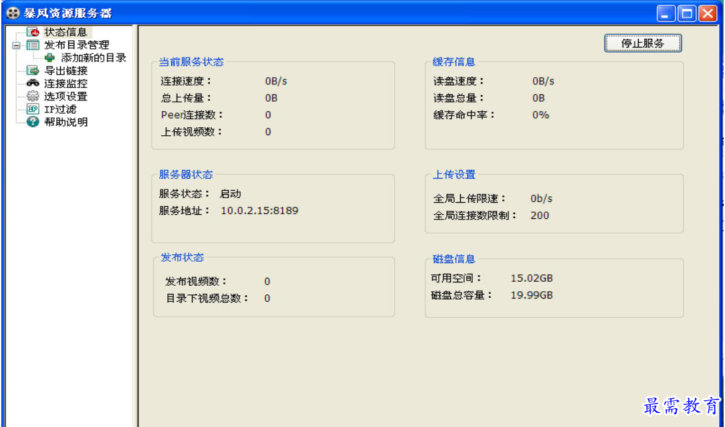Maximize the 暴风资源服务器 window
This screenshot has width=725, height=427.
tap(687, 13)
